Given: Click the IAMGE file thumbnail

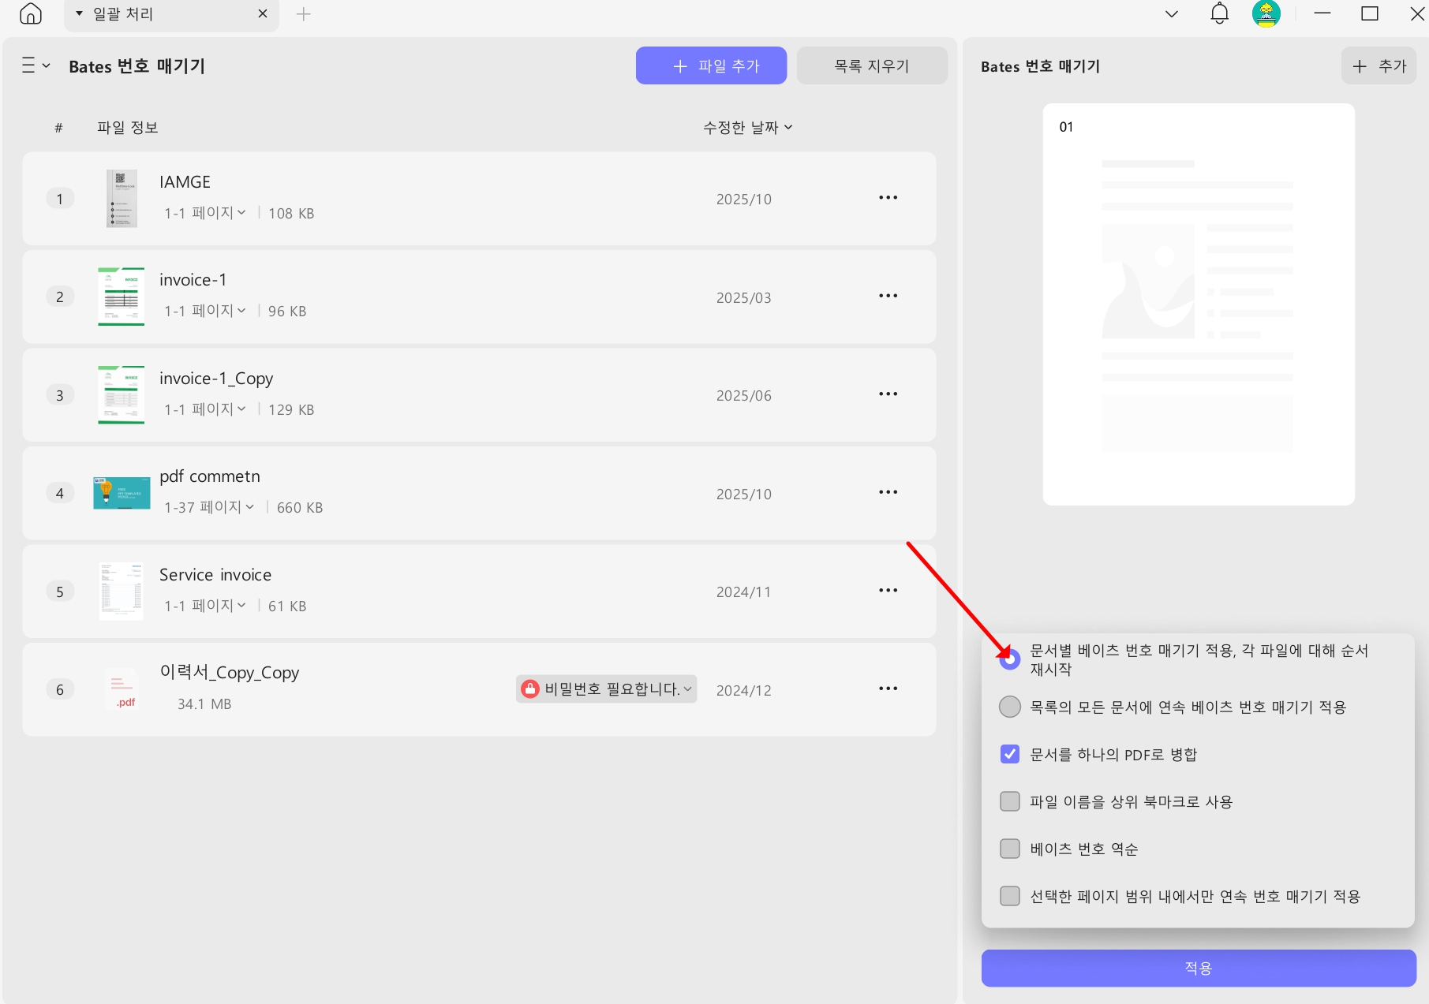Looking at the screenshot, I should pyautogui.click(x=122, y=199).
